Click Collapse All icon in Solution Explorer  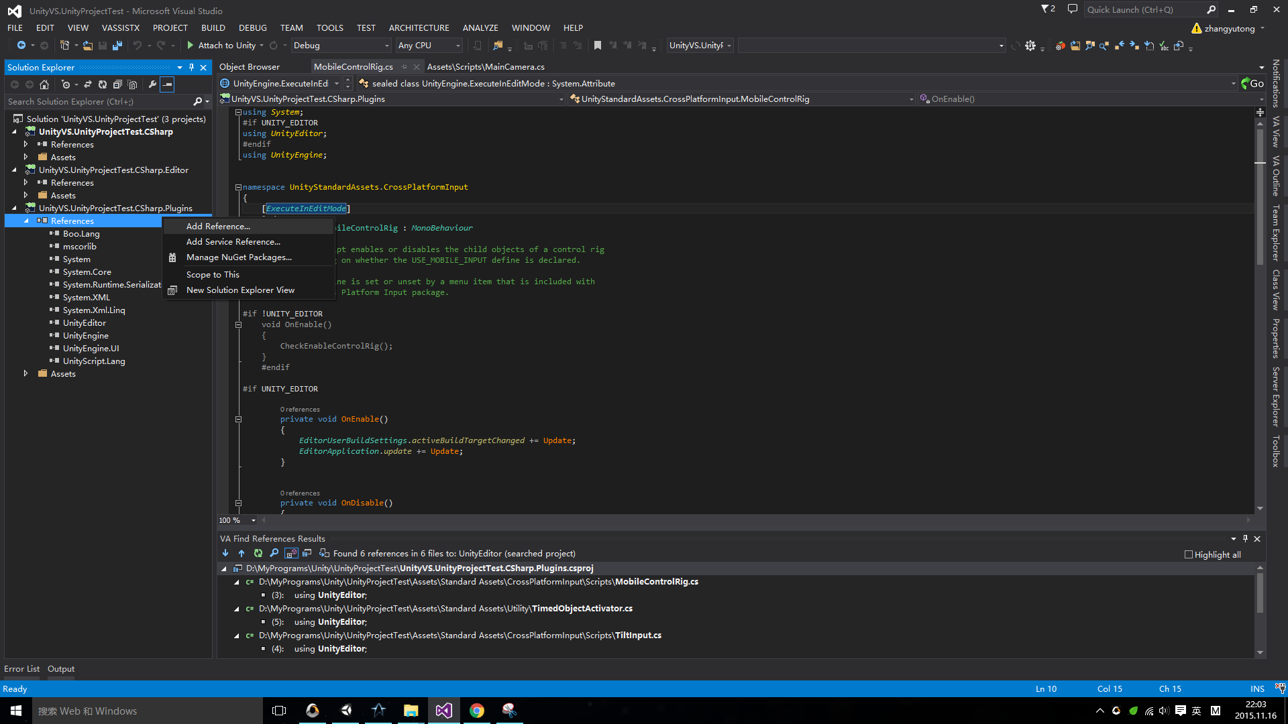(117, 84)
